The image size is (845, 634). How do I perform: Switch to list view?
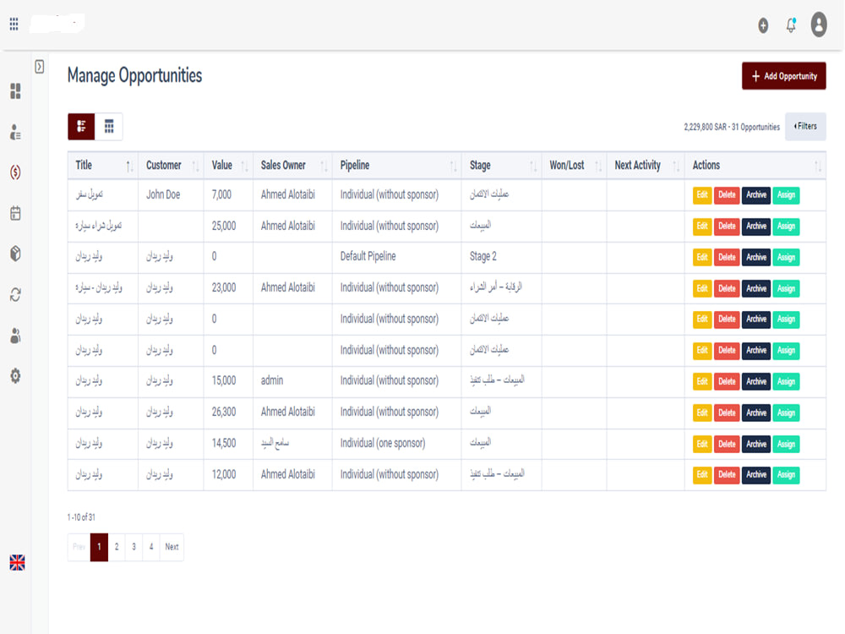pos(81,127)
